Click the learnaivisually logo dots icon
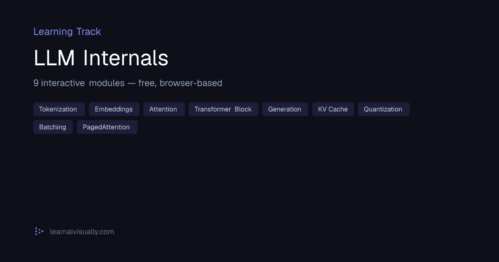The width and height of the screenshot is (499, 262). [x=39, y=231]
